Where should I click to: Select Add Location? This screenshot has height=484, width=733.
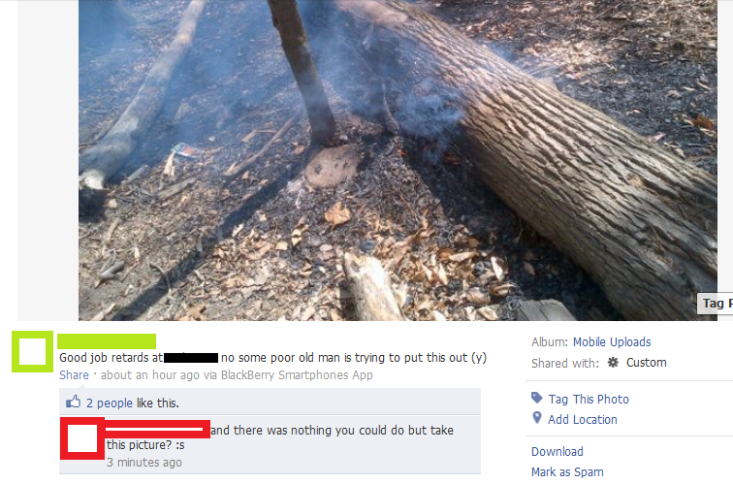pos(583,419)
